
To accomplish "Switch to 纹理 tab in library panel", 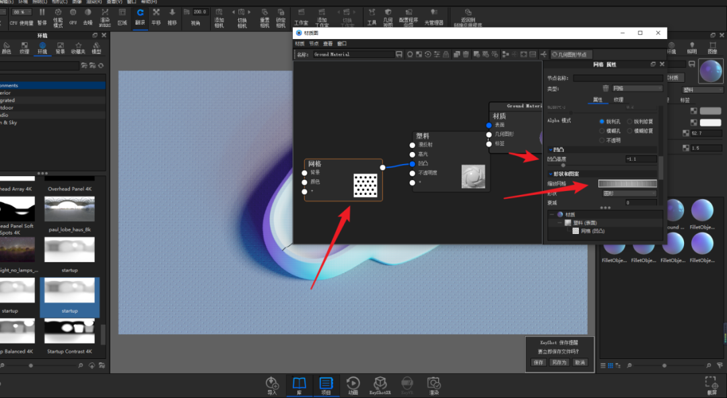I will pyautogui.click(x=24, y=48).
